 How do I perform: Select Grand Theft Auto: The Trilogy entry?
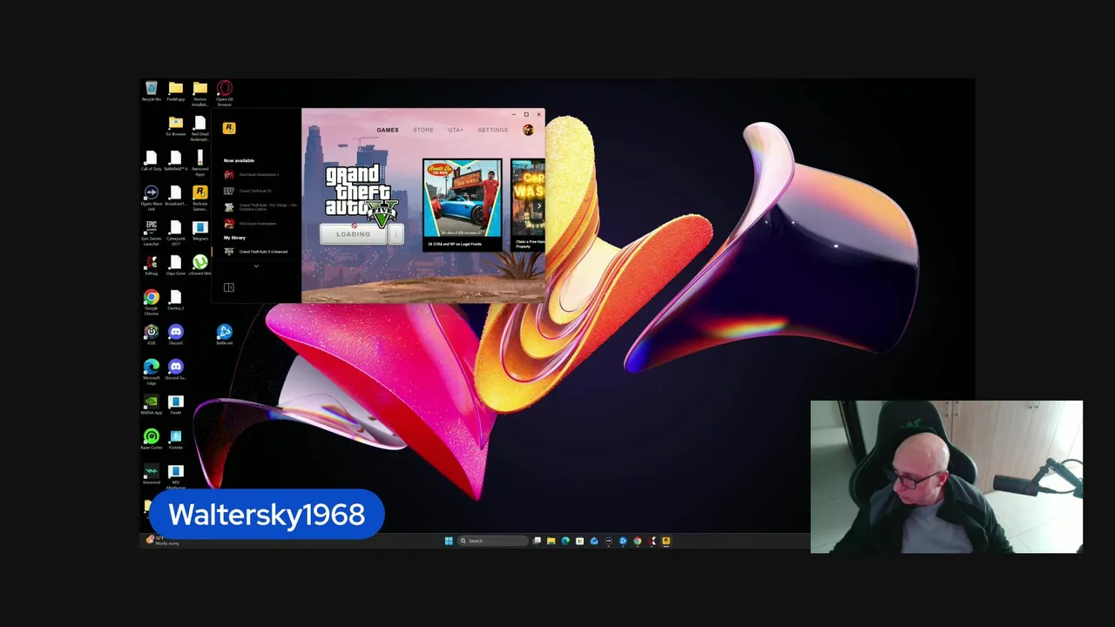pos(260,207)
